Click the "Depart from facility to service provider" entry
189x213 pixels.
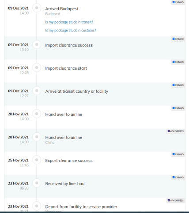pos(81,207)
